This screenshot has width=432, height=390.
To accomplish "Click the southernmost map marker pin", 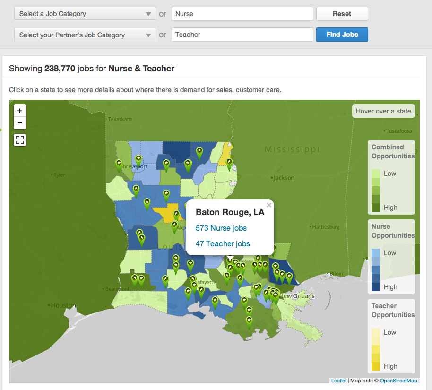I will 249,321.
